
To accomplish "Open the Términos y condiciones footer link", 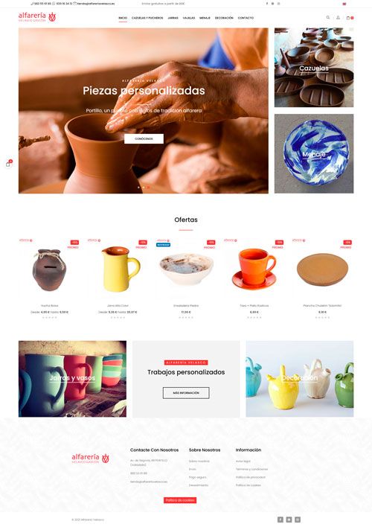I will click(251, 469).
